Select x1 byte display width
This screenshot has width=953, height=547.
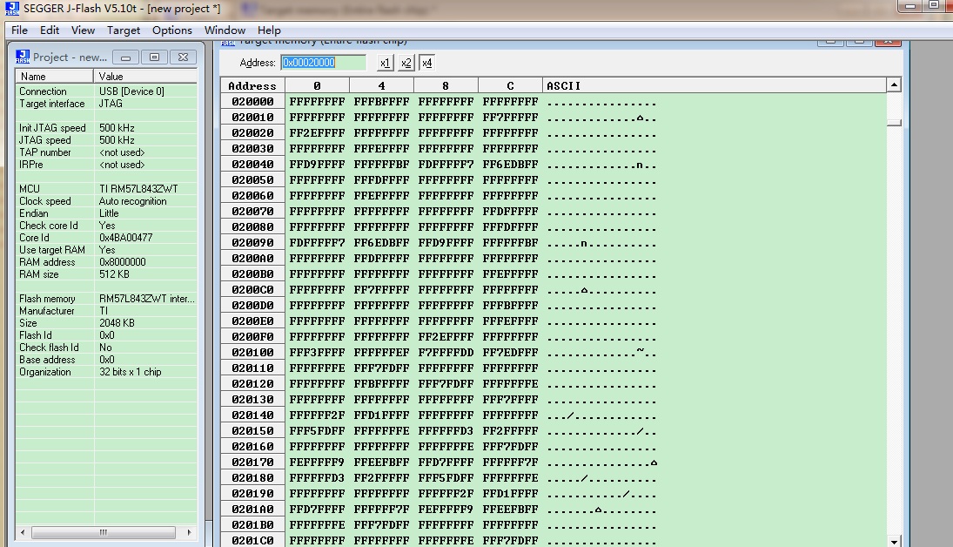coord(385,63)
